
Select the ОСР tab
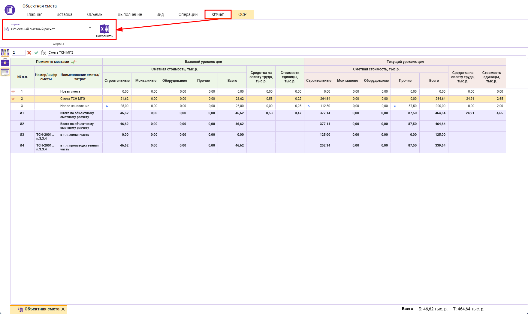tap(242, 14)
